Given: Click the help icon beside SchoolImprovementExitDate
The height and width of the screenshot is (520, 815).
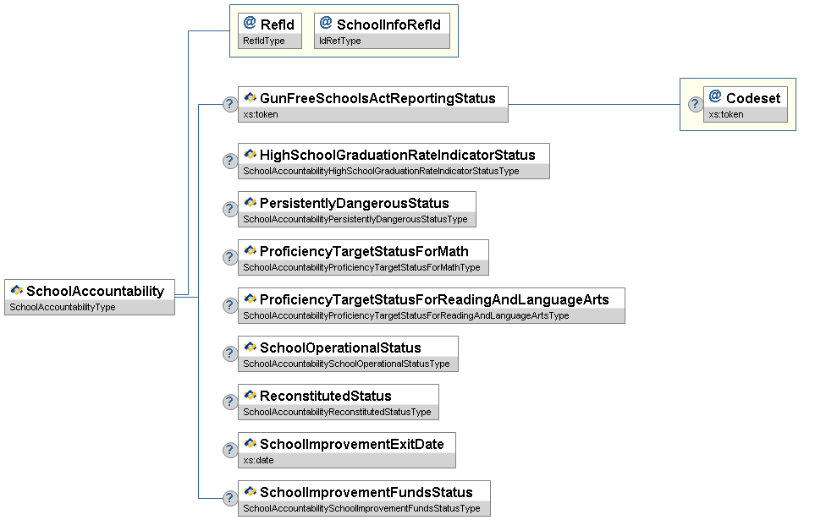Looking at the screenshot, I should (x=229, y=451).
